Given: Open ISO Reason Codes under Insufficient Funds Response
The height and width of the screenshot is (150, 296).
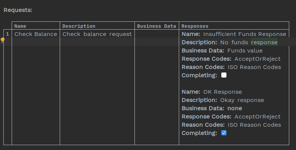Looking at the screenshot, I should [254, 67].
